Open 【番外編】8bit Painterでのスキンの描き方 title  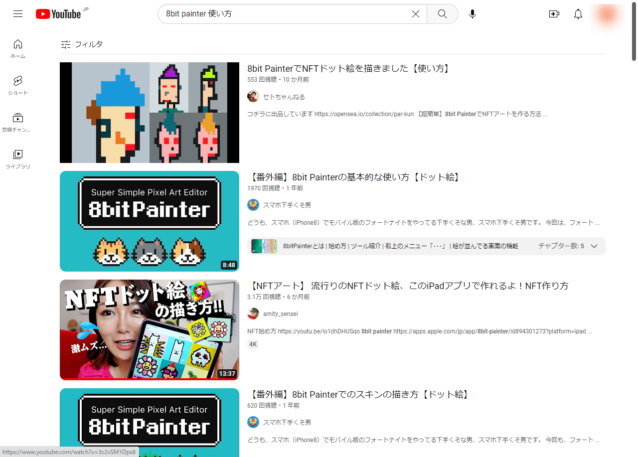[358, 395]
